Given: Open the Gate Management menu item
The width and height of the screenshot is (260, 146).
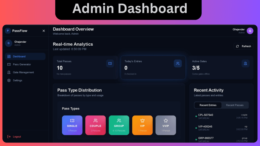Looking at the screenshot, I should coord(25,72).
